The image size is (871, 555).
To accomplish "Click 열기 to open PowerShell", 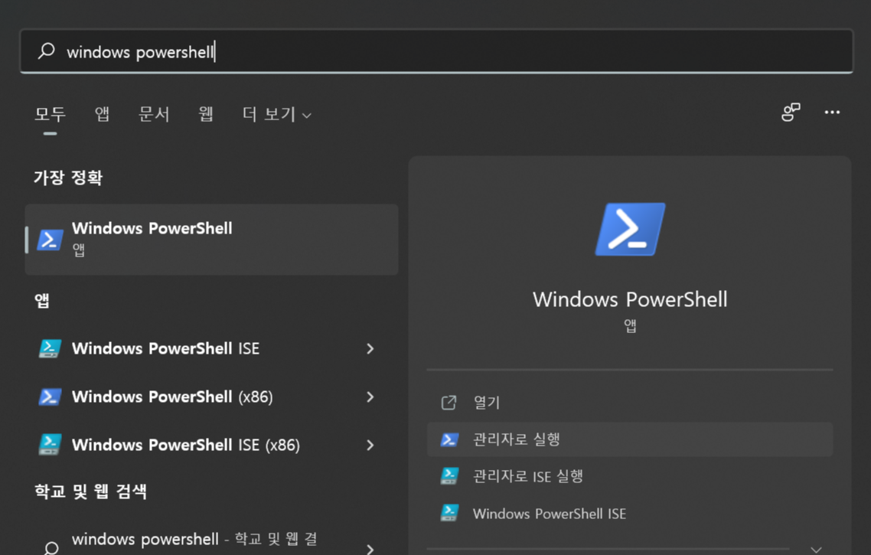I will 630,402.
